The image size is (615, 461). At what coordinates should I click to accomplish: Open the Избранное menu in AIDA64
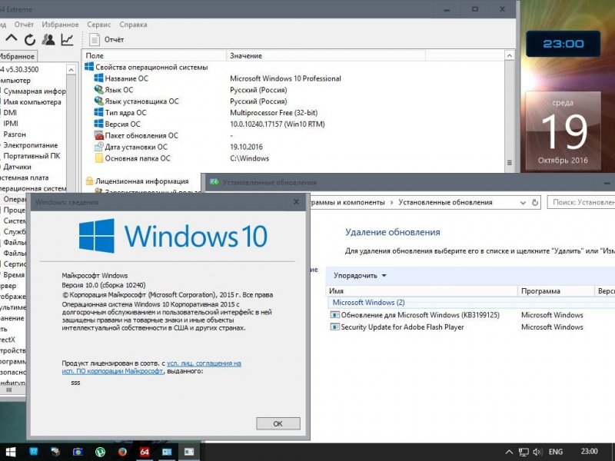61,25
